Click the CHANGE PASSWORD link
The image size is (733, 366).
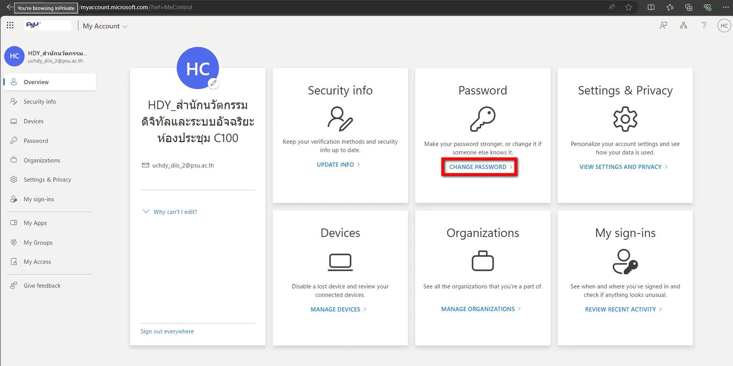click(481, 167)
